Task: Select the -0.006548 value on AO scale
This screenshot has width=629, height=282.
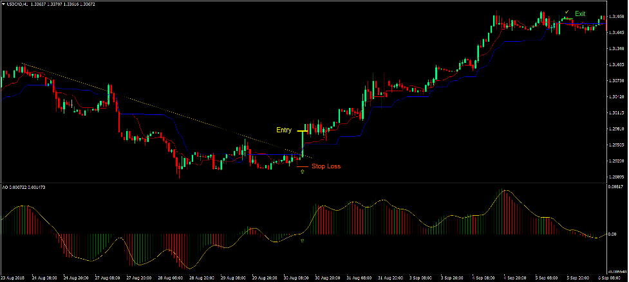Action: 617,272
